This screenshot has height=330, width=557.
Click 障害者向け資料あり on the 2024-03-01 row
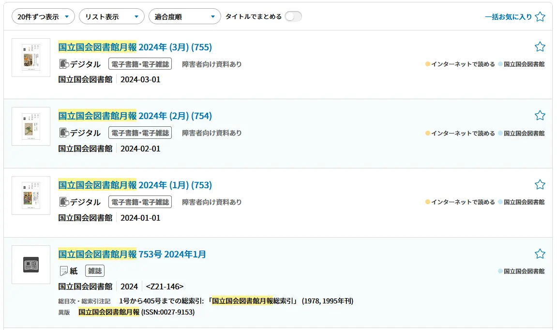coord(211,64)
